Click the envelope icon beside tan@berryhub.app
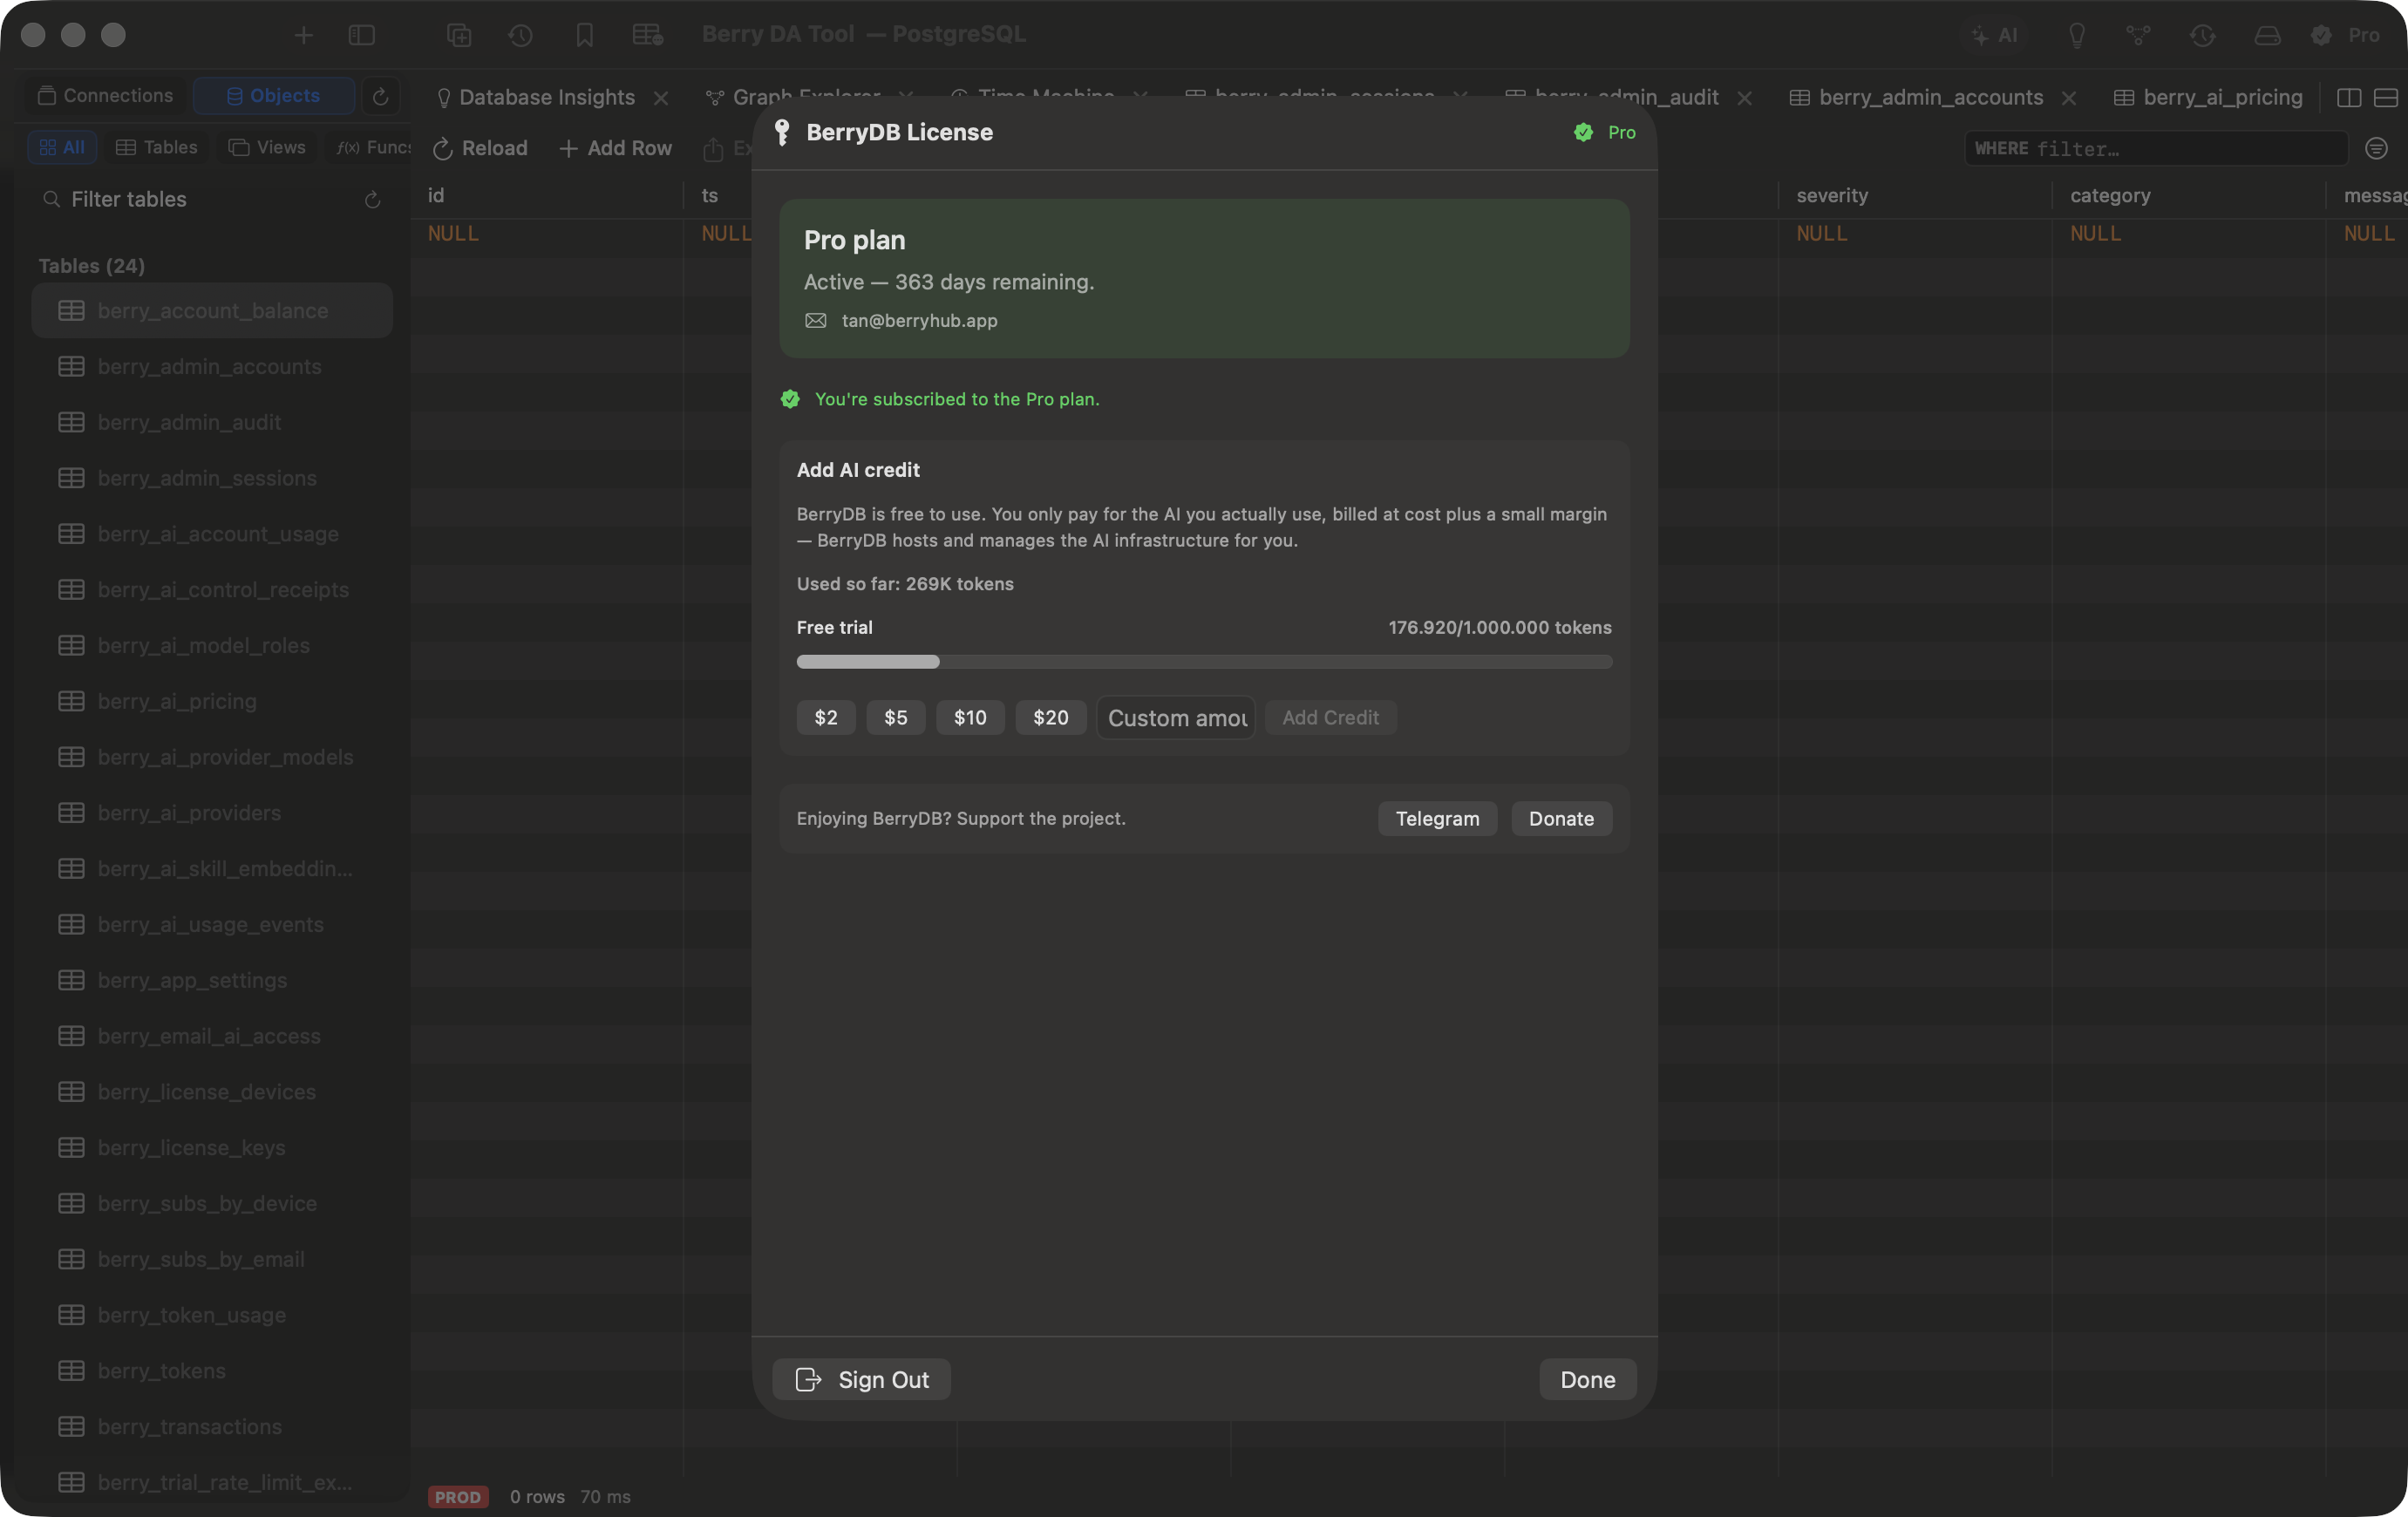Viewport: 2408px width, 1517px height. tap(816, 320)
